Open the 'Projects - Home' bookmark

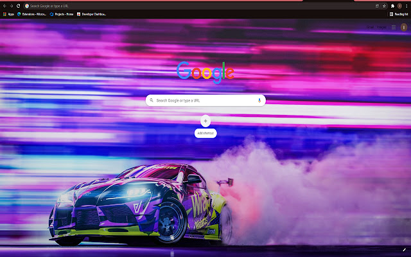click(x=62, y=14)
